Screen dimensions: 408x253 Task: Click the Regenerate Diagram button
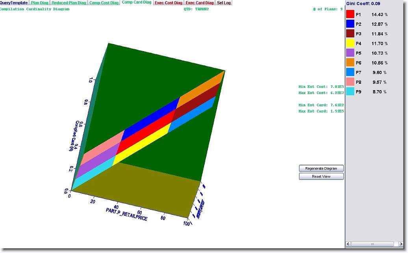pyautogui.click(x=321, y=168)
